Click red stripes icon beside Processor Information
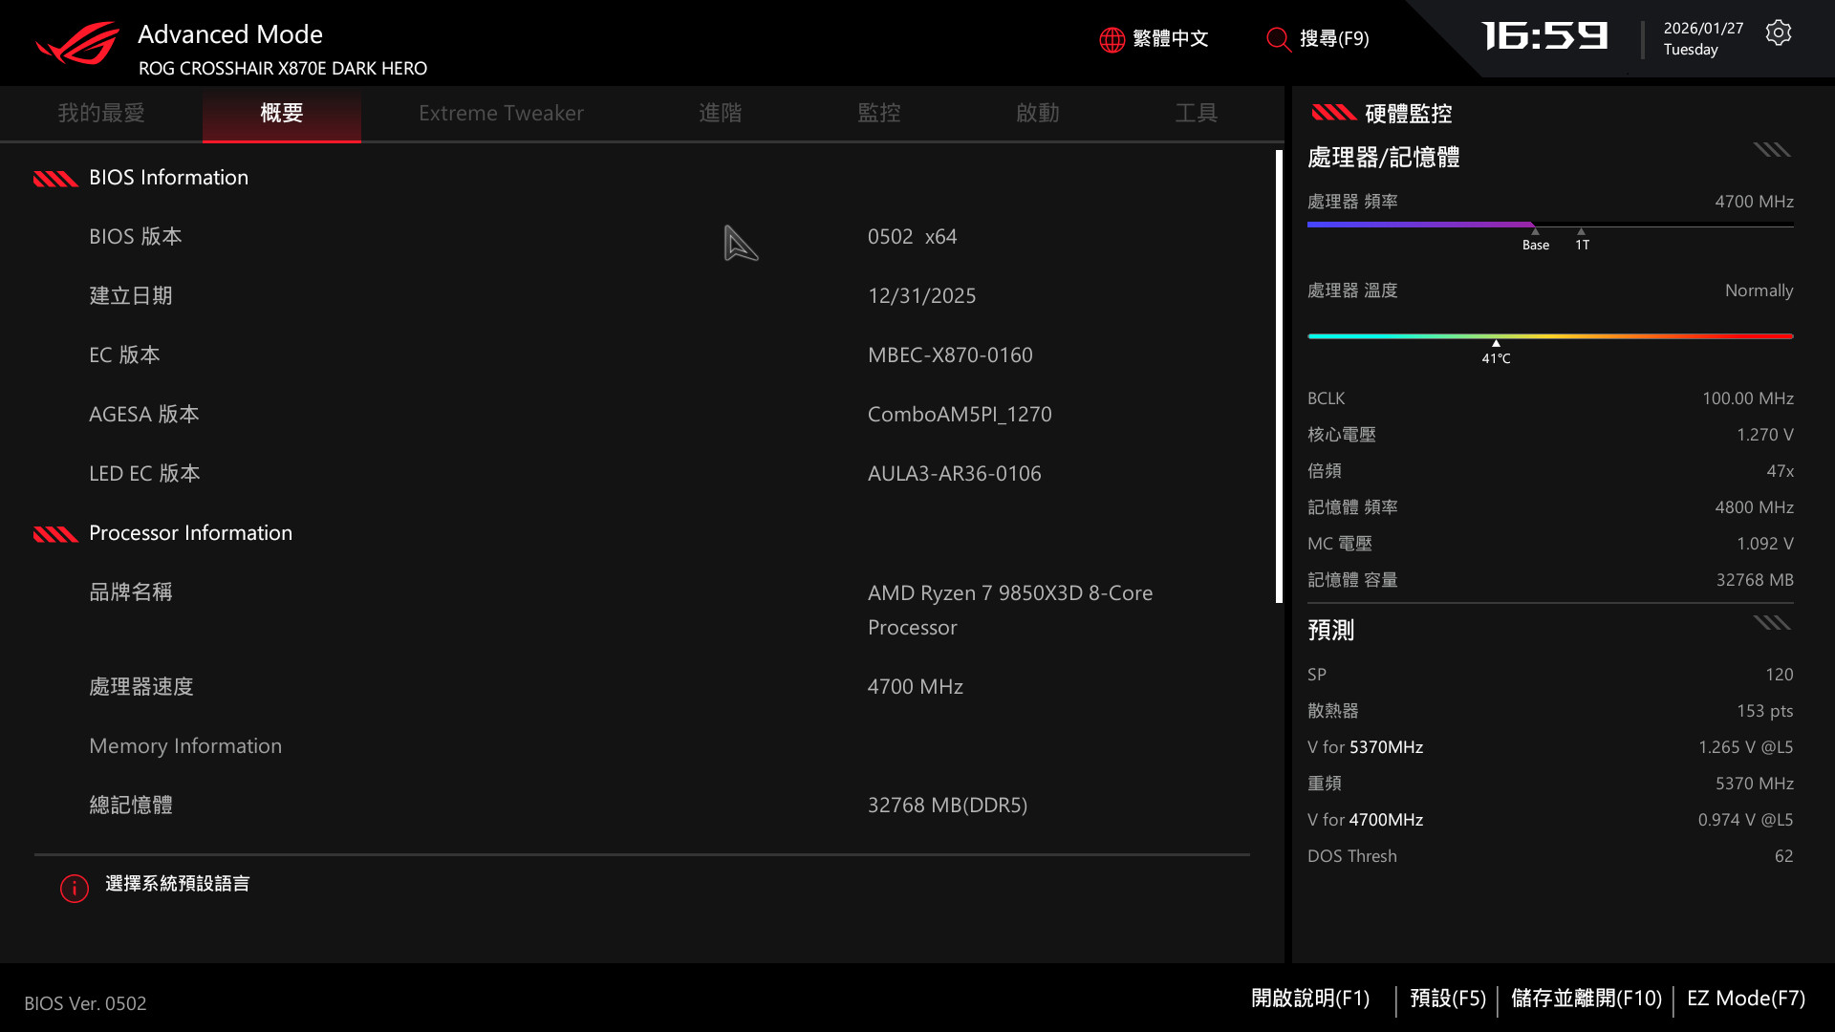This screenshot has width=1835, height=1032. (x=55, y=534)
